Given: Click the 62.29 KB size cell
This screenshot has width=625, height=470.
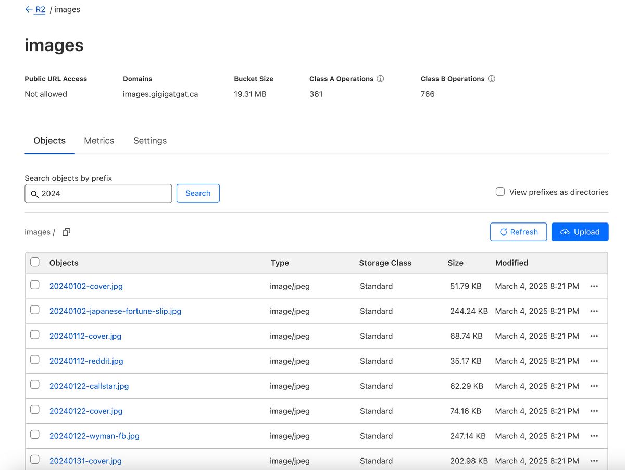Looking at the screenshot, I should pyautogui.click(x=467, y=386).
